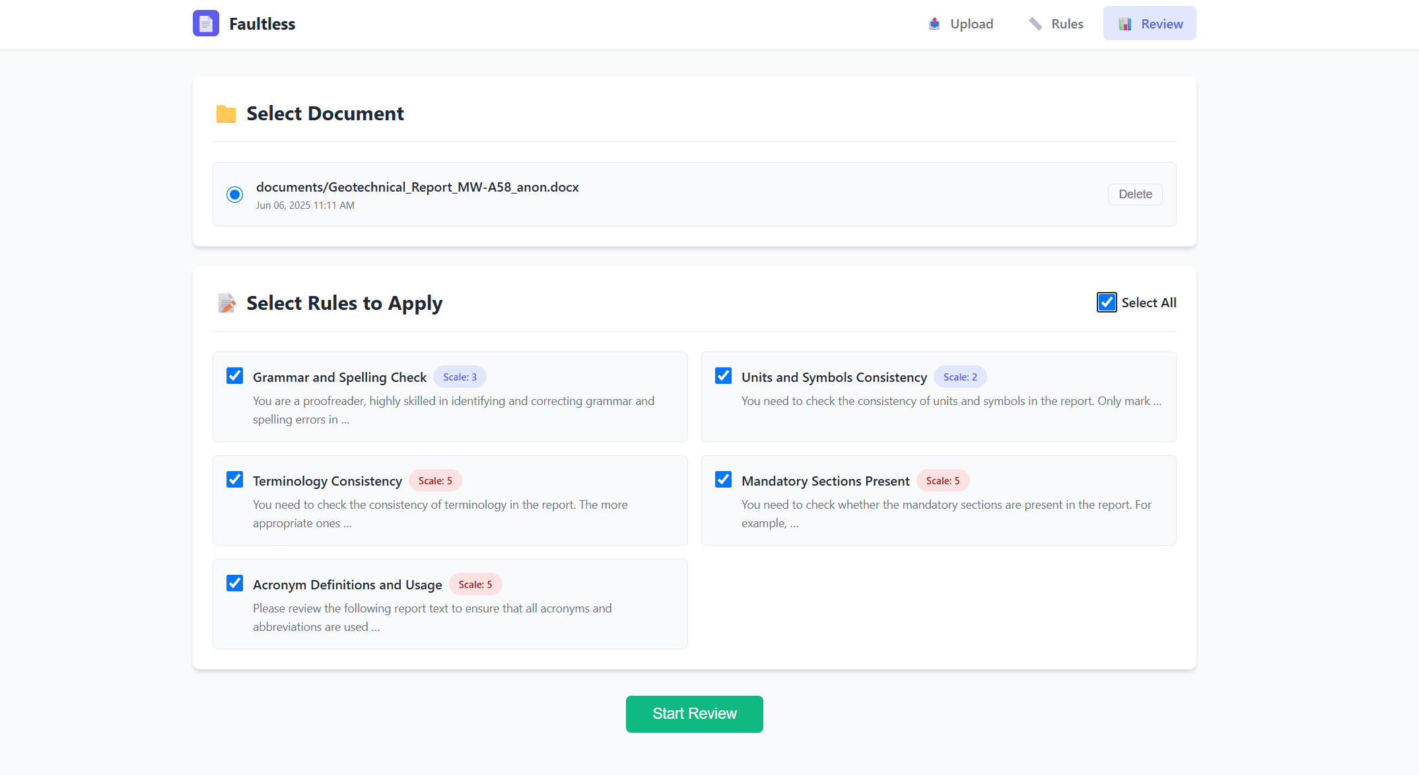Toggle Terminology Consistency checkbox
The height and width of the screenshot is (775, 1419).
pos(234,480)
